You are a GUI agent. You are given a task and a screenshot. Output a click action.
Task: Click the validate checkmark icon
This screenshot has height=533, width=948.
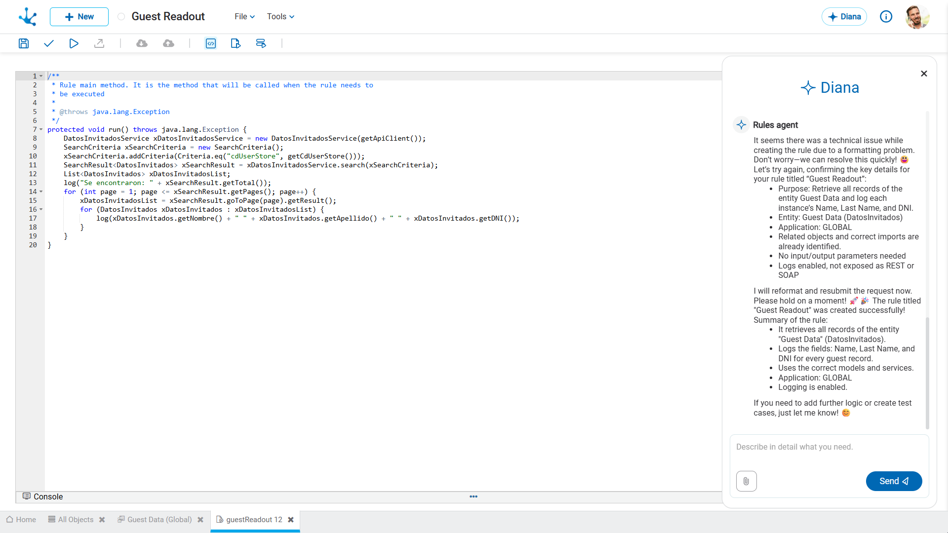tap(48, 43)
